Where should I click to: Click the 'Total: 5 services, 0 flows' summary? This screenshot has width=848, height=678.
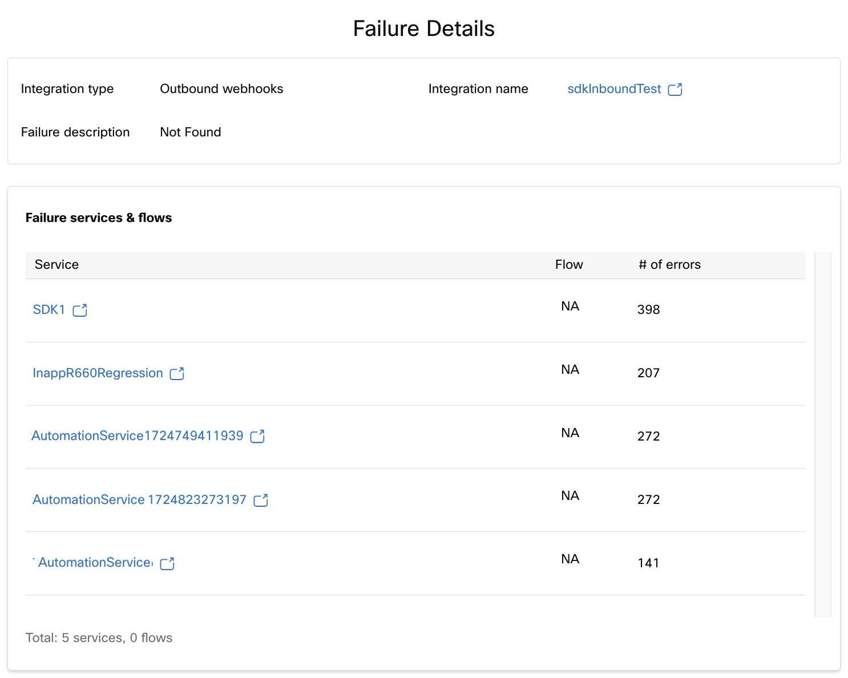[99, 637]
